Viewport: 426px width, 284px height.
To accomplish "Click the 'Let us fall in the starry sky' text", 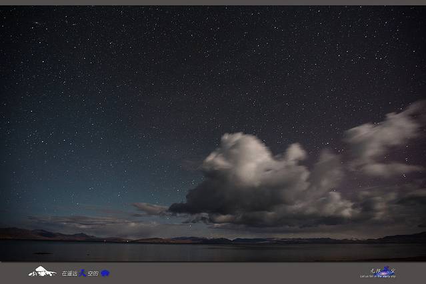I will (x=377, y=276).
